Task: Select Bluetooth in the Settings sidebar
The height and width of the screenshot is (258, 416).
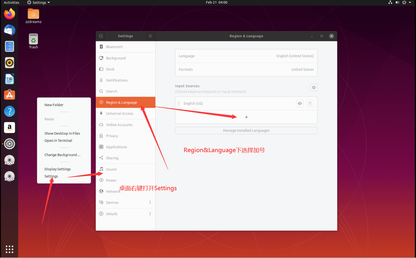Action: point(114,47)
